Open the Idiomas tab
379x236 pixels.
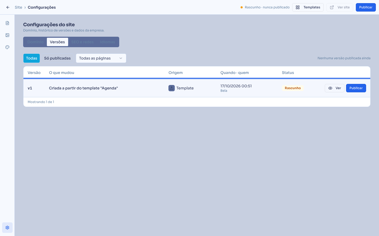point(107,42)
